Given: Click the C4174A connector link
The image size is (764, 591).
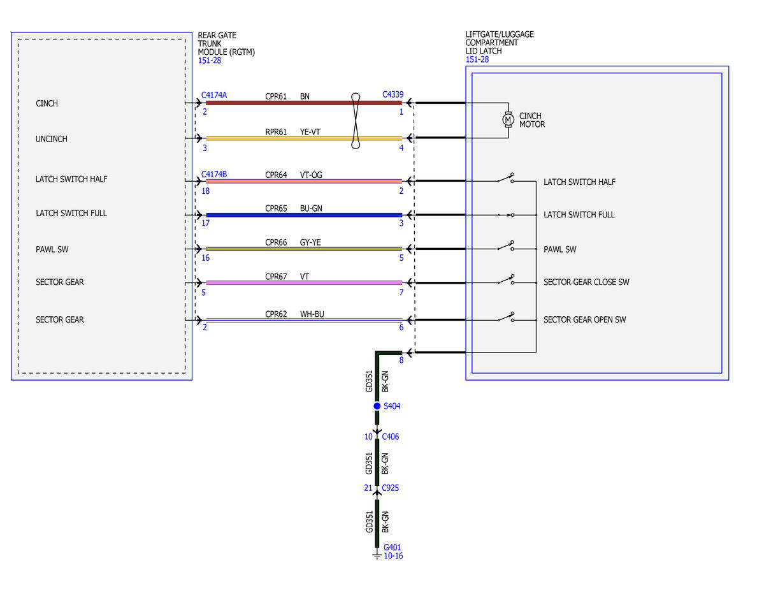Looking at the screenshot, I should point(214,95).
